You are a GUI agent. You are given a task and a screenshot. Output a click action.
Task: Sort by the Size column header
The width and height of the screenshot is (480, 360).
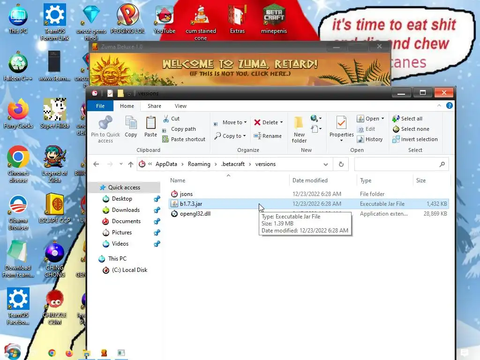coord(431,180)
